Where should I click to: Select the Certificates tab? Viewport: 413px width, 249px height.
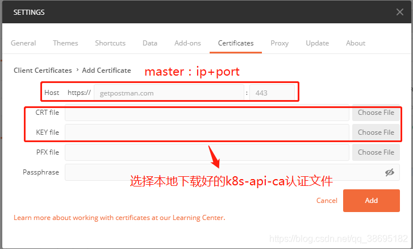point(236,43)
